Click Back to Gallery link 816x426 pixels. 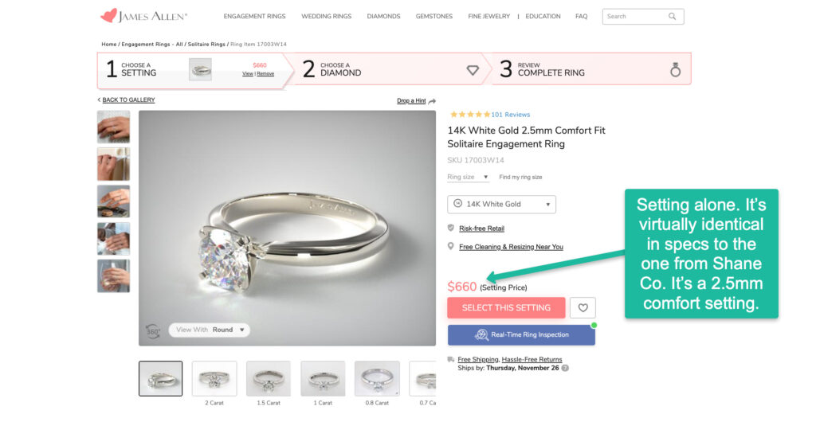[x=127, y=100]
